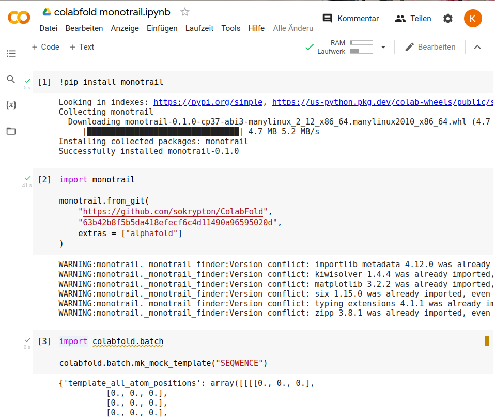Click the green connected checkmark icon

tap(310, 47)
